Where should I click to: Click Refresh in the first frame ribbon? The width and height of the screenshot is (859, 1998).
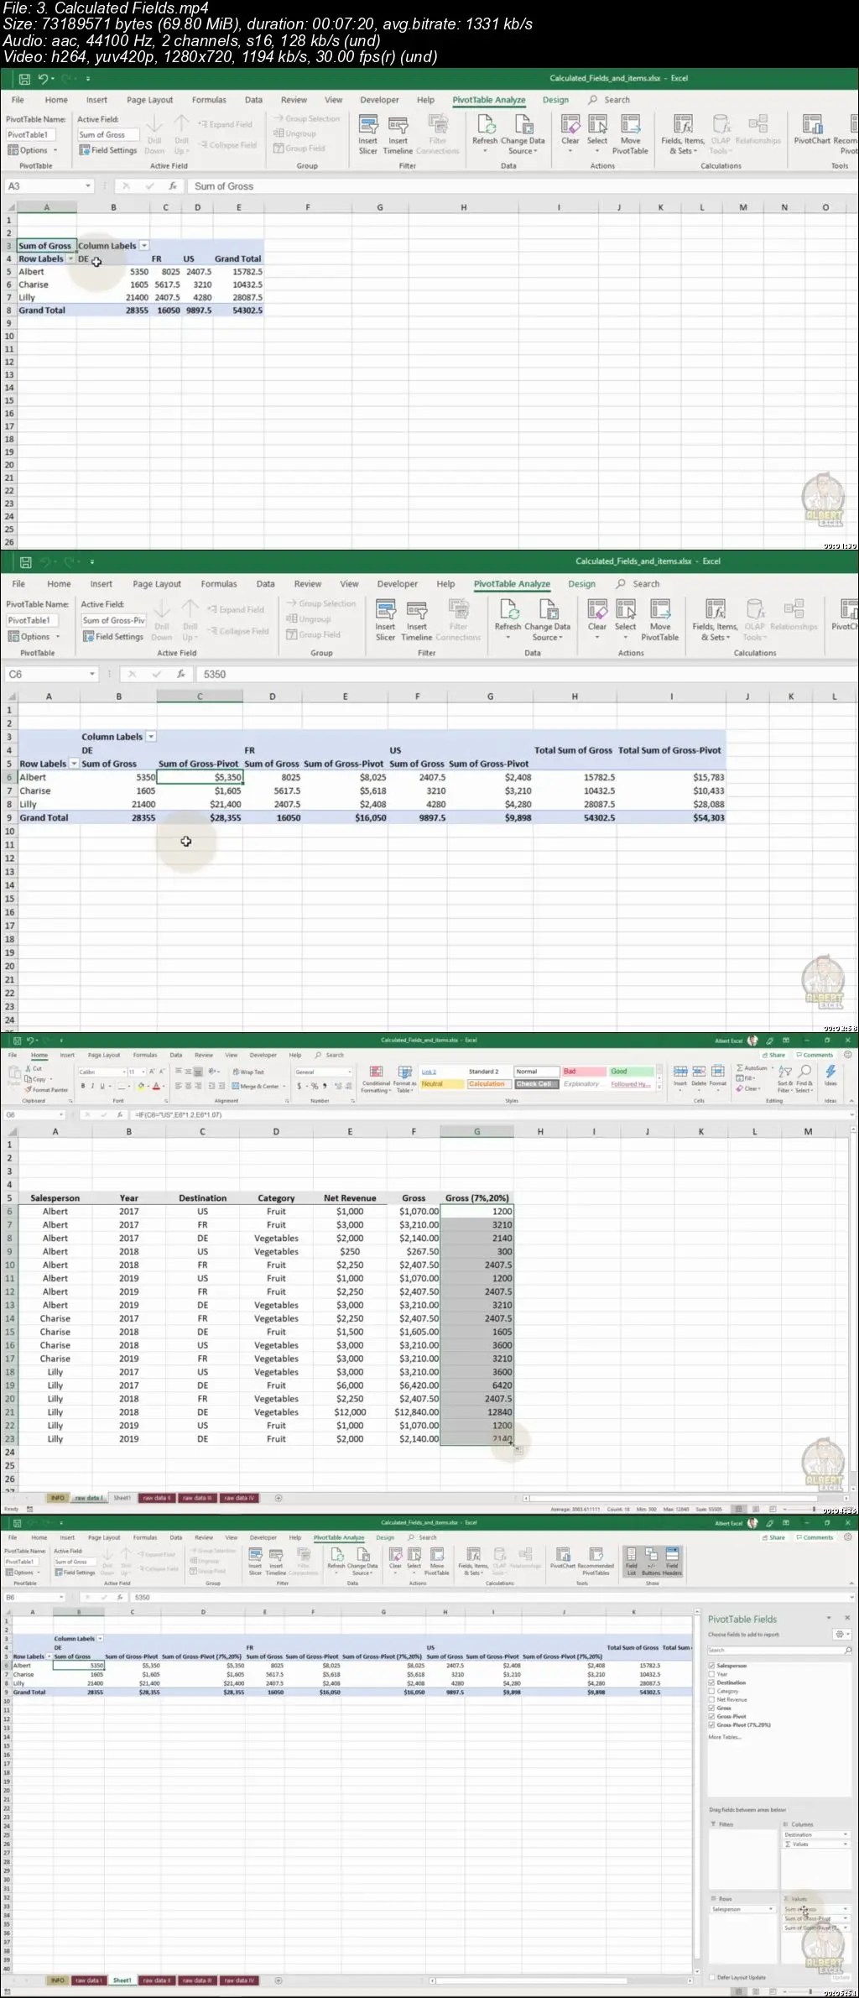tap(485, 133)
